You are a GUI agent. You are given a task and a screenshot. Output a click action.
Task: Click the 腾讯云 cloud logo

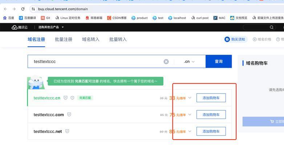[20, 27]
